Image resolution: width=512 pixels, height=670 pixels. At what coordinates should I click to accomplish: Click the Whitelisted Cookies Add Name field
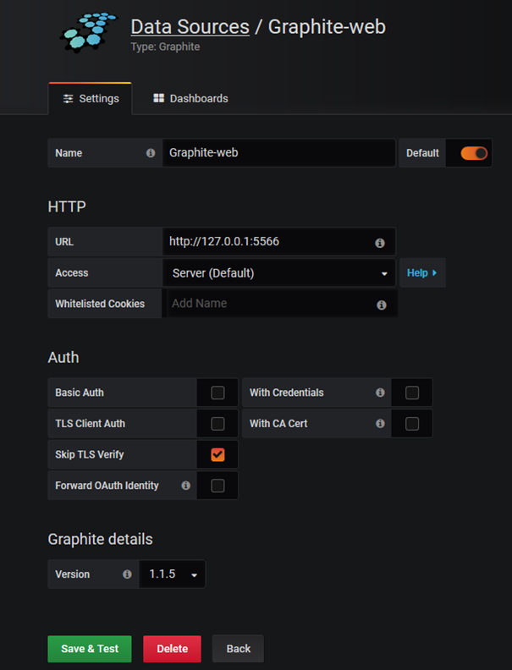(x=282, y=304)
